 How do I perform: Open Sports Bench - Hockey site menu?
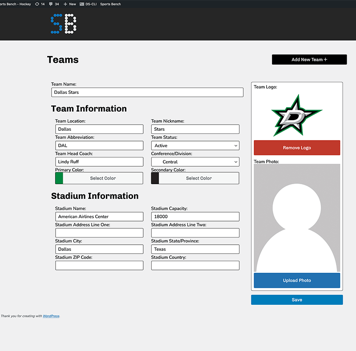15,4
